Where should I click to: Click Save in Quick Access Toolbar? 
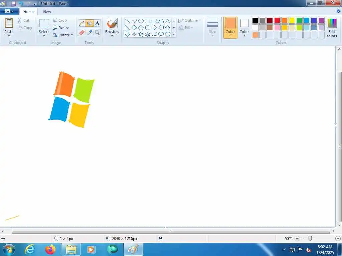pyautogui.click(x=14, y=4)
